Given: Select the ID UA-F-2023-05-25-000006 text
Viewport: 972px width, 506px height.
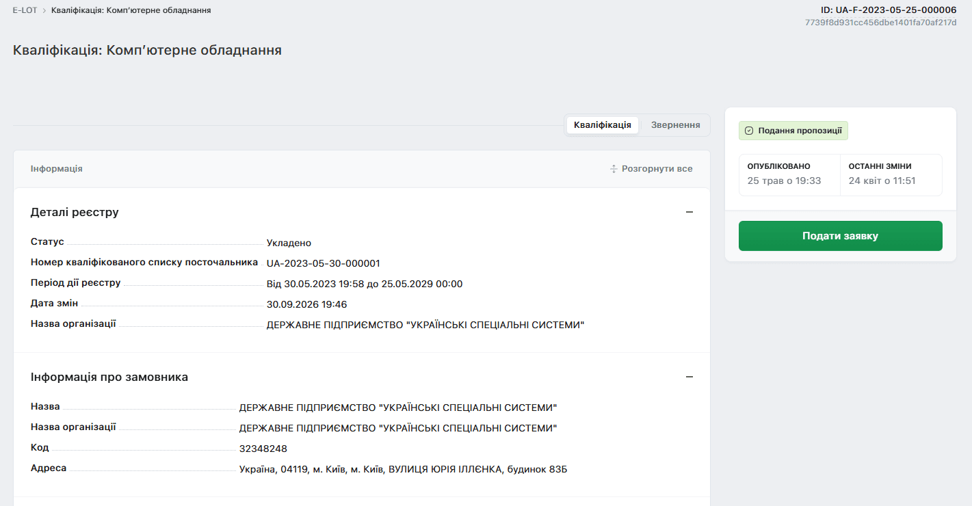Looking at the screenshot, I should point(889,10).
